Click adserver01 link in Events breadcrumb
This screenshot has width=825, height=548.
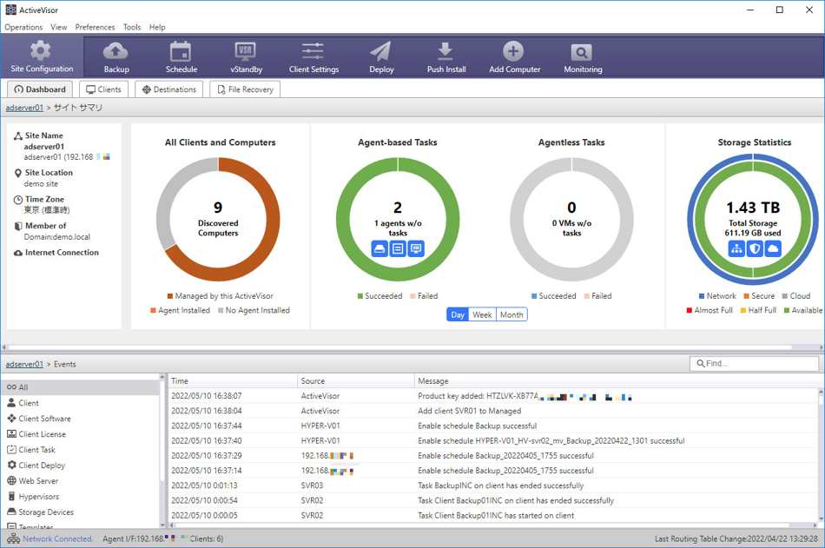24,364
